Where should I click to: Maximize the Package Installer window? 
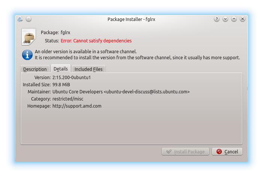(234, 19)
